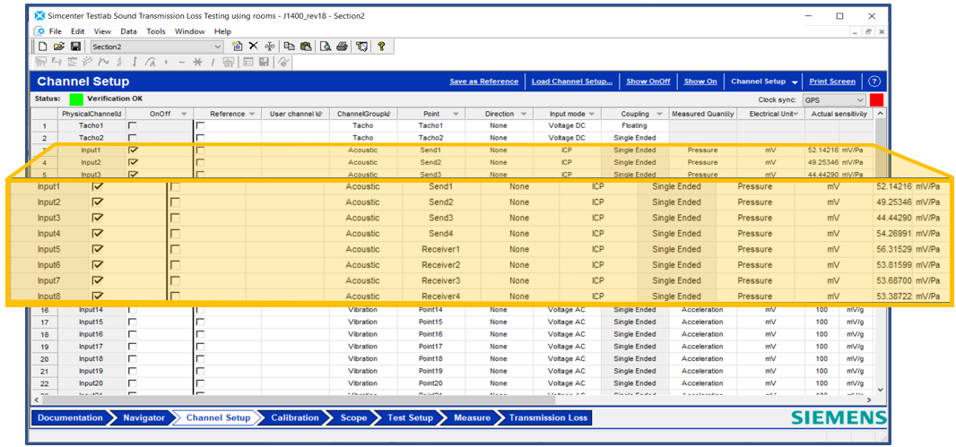Open the Data menu
Viewport: 956px width, 447px height.
[x=128, y=31]
